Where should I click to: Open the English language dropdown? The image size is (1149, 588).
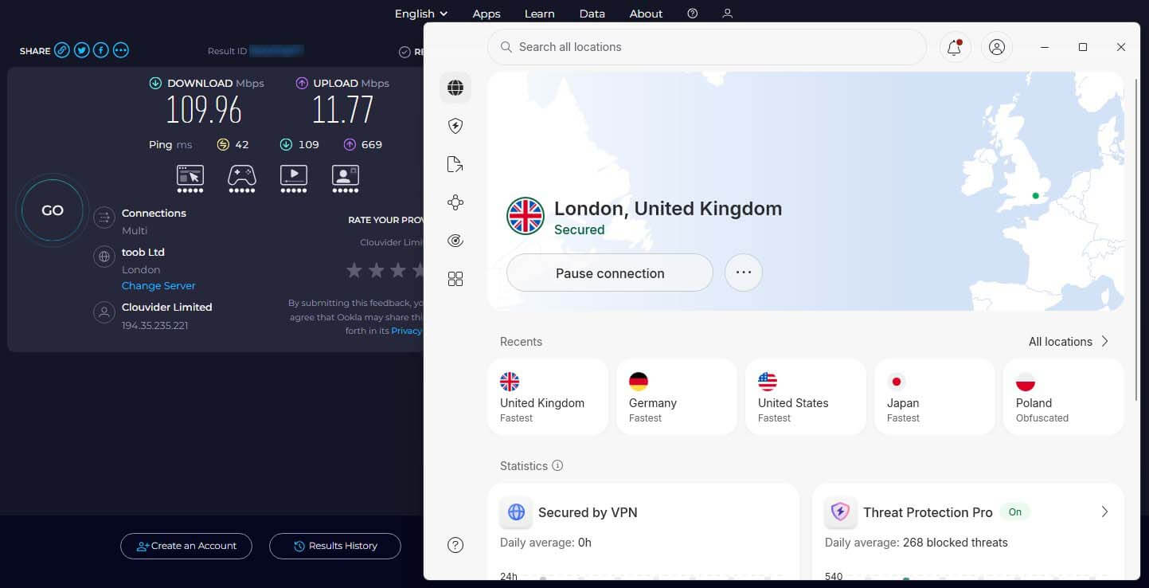(x=421, y=14)
